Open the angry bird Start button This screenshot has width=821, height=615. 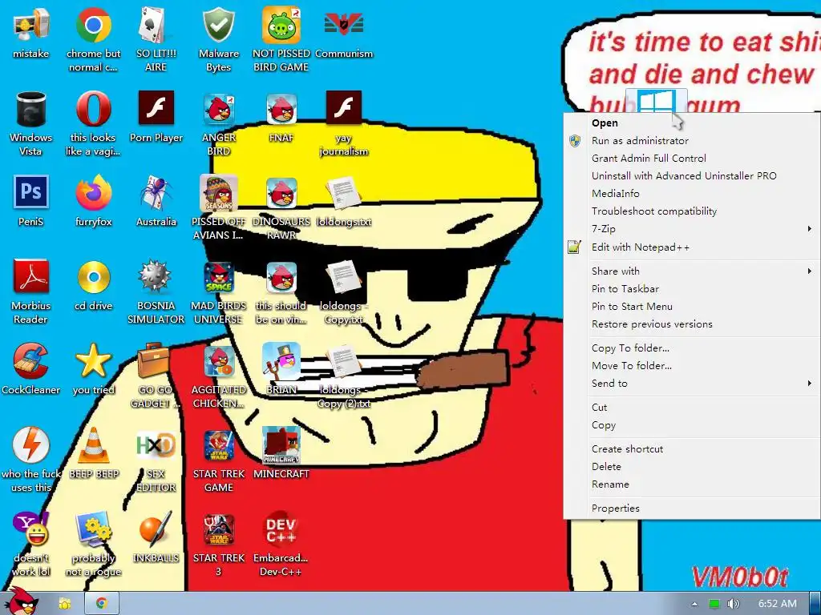coord(21,601)
